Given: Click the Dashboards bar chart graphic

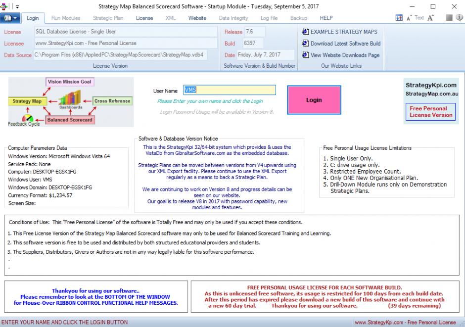Looking at the screenshot, I should pos(70,98).
